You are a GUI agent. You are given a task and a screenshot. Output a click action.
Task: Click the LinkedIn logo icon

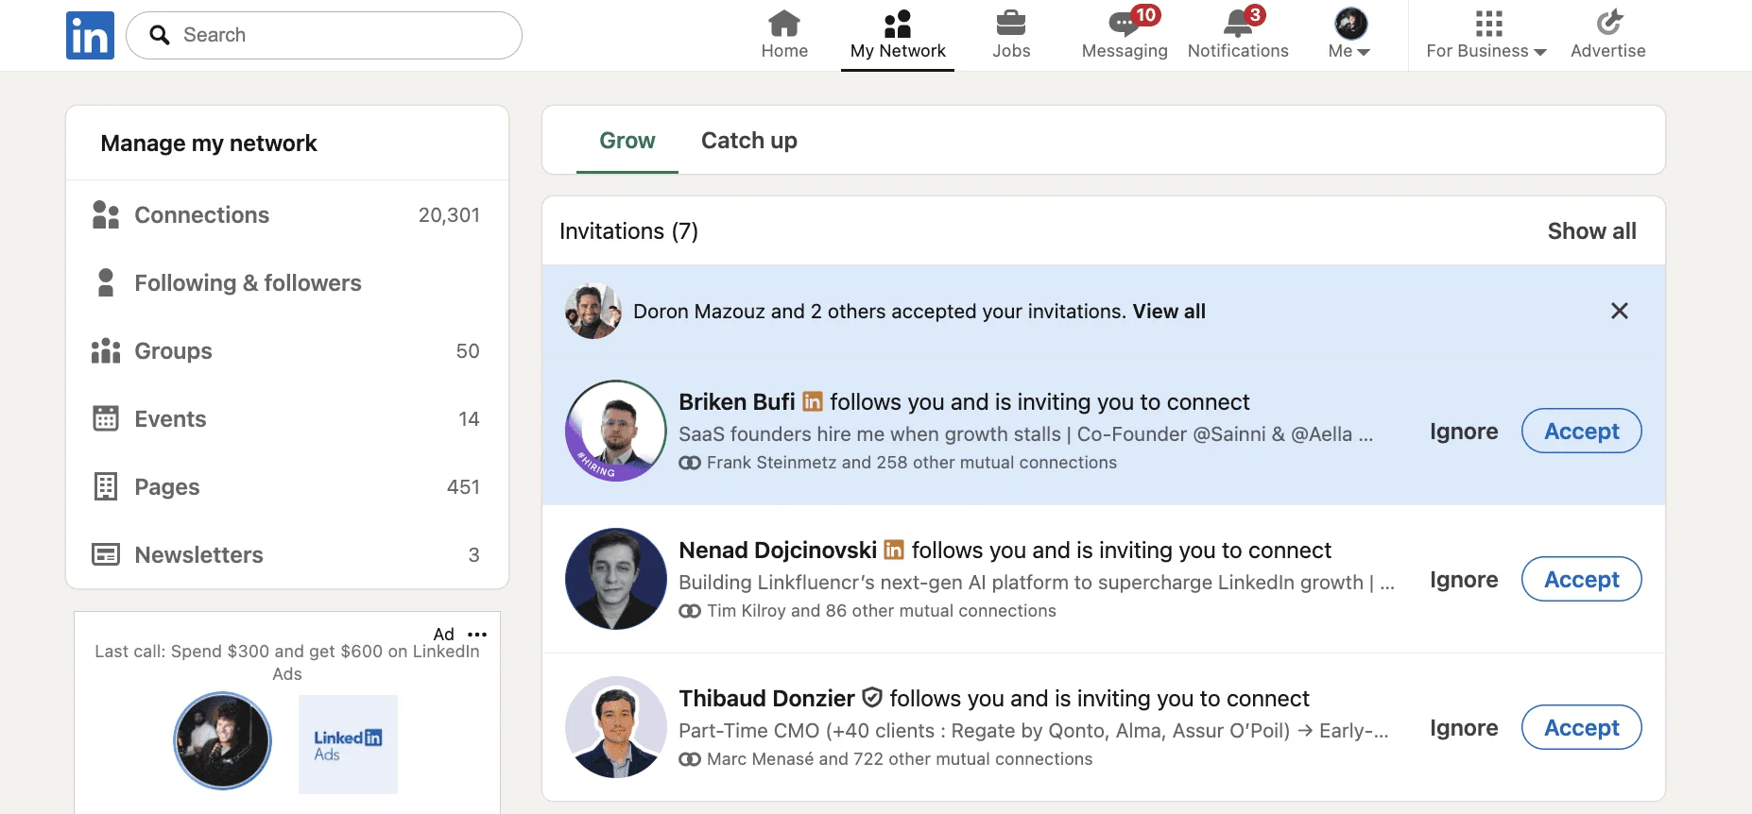click(90, 36)
